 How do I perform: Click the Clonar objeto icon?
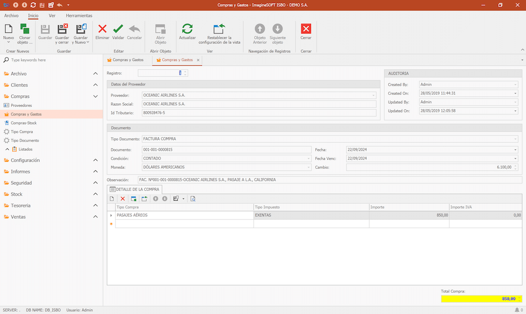[24, 29]
